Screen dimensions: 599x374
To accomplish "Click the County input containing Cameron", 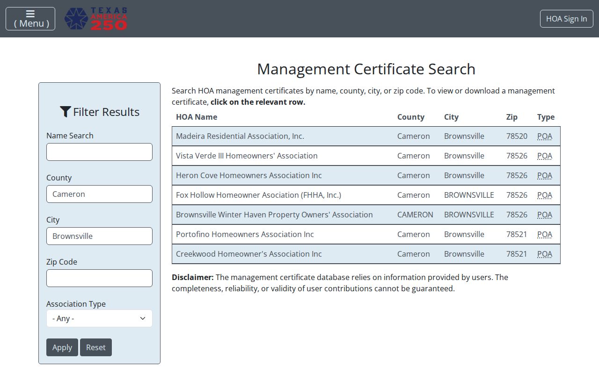I will coord(99,194).
